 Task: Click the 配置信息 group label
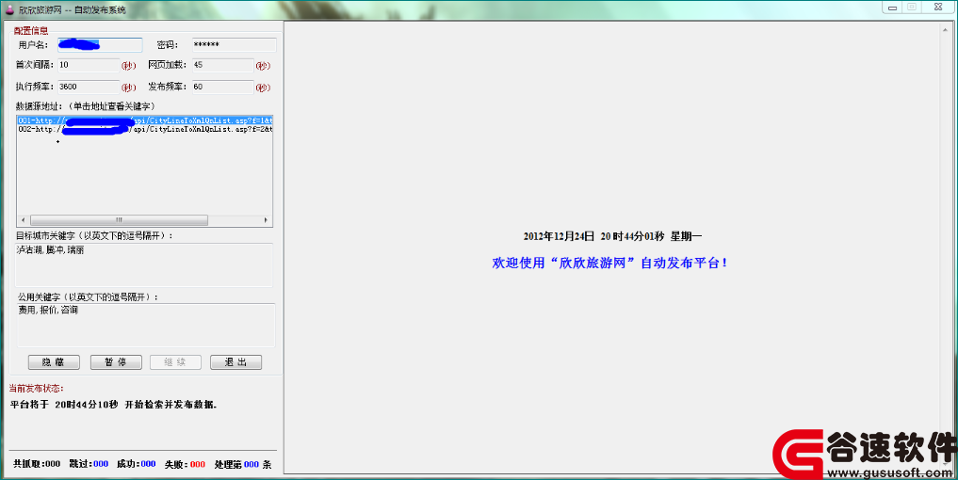pyautogui.click(x=31, y=30)
